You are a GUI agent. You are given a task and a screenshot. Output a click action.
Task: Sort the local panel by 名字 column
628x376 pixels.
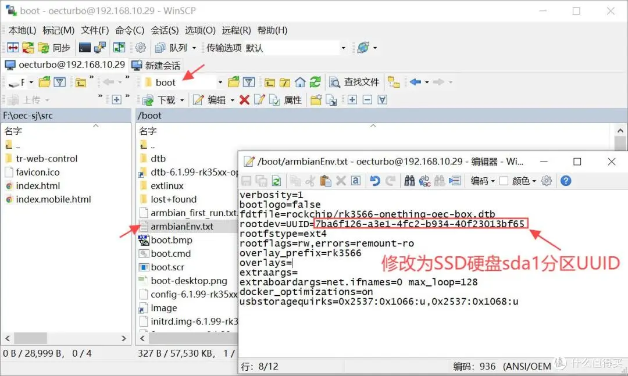[x=13, y=131]
